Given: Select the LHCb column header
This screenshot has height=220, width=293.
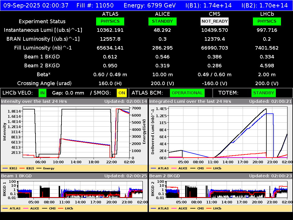Looking at the screenshot, I should [x=267, y=14].
